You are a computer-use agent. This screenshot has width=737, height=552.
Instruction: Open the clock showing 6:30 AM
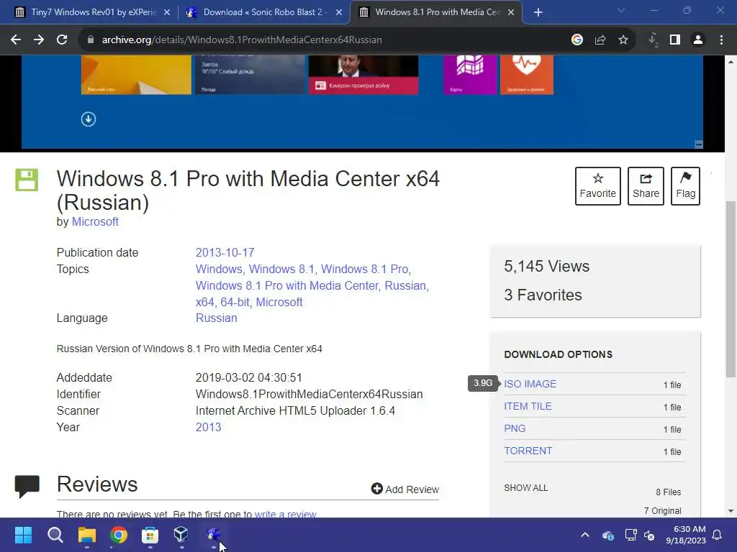[686, 535]
